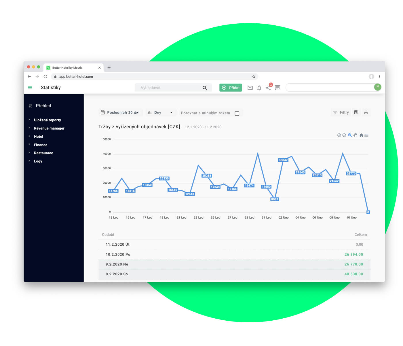The width and height of the screenshot is (403, 346).
Task: Reload the browser page
Action: coord(45,76)
